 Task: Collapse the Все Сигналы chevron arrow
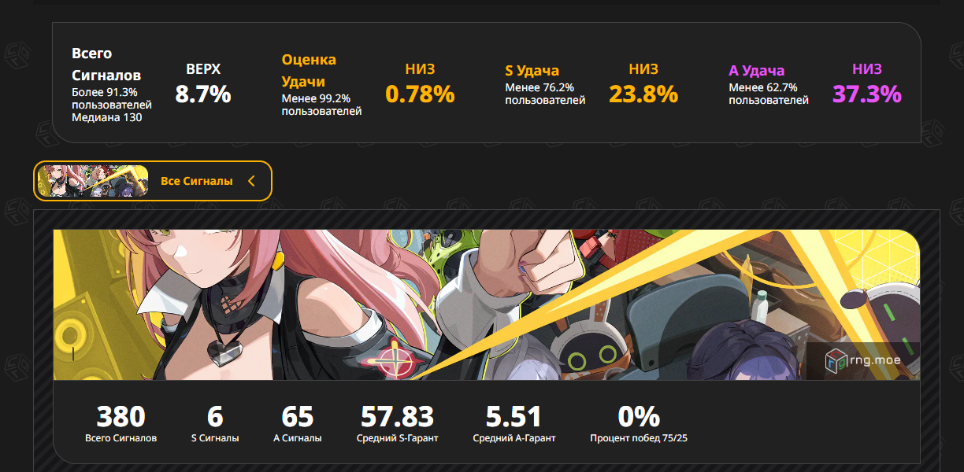[x=251, y=181]
